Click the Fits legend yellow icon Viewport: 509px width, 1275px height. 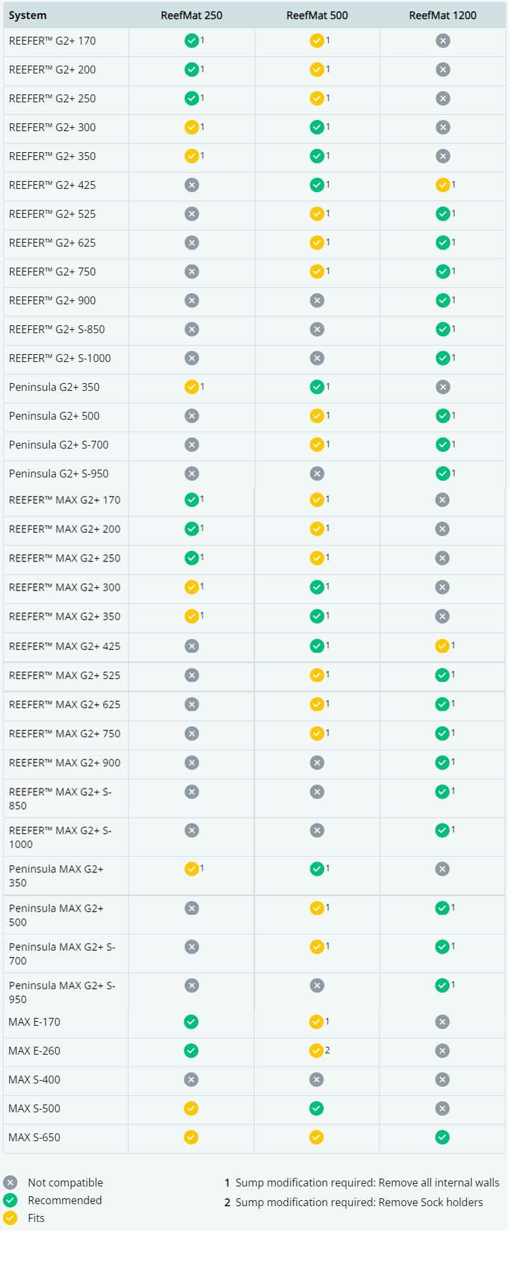click(x=10, y=1218)
